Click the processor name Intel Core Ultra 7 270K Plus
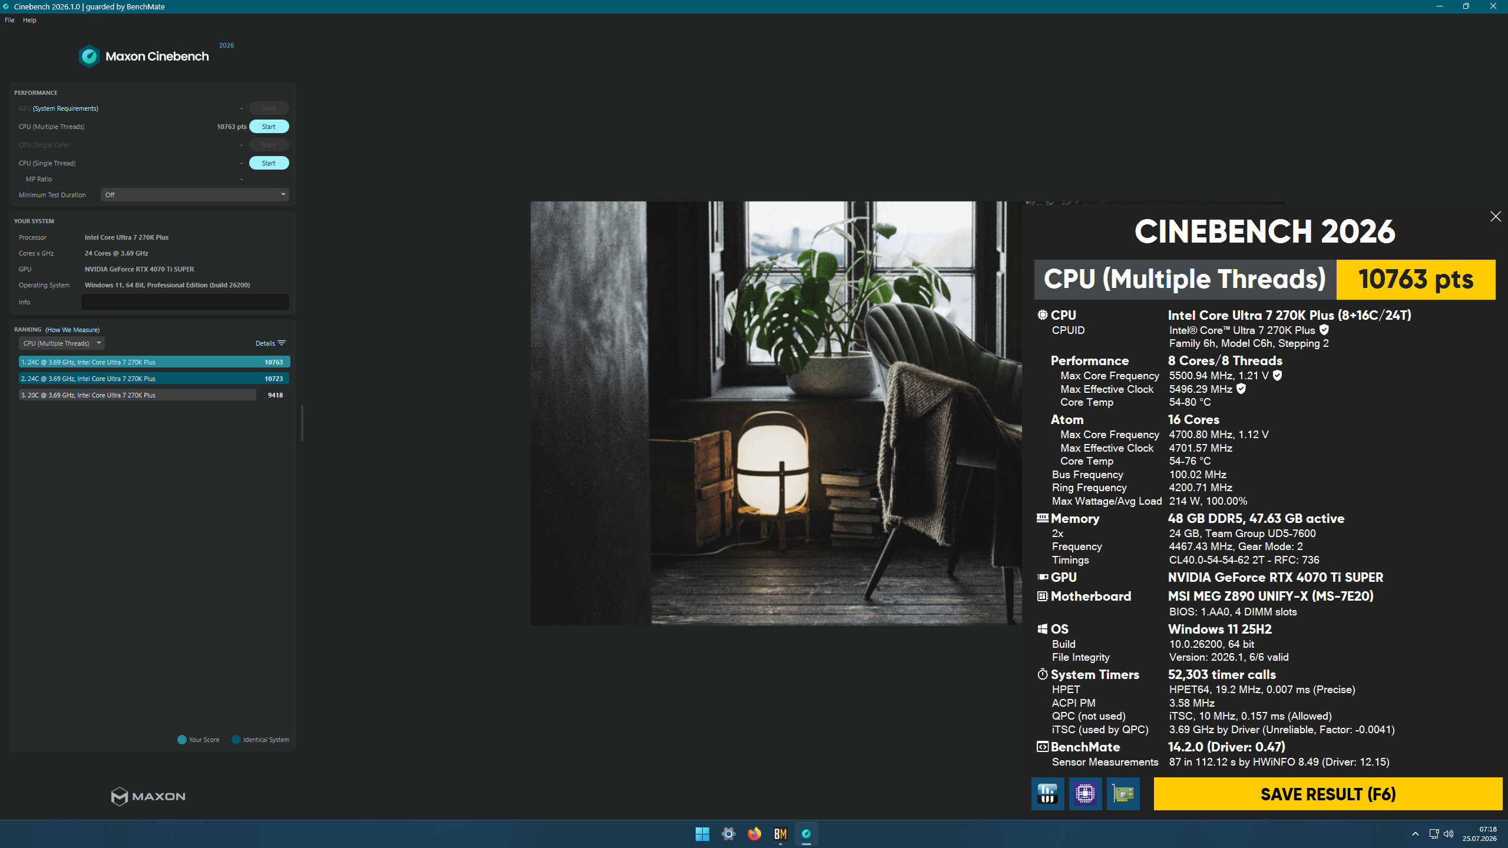The image size is (1508, 848). [x=127, y=237]
